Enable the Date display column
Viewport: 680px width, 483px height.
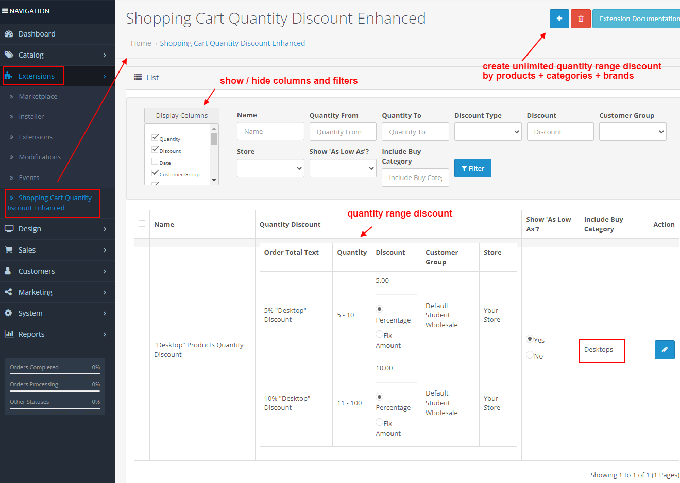(x=156, y=162)
